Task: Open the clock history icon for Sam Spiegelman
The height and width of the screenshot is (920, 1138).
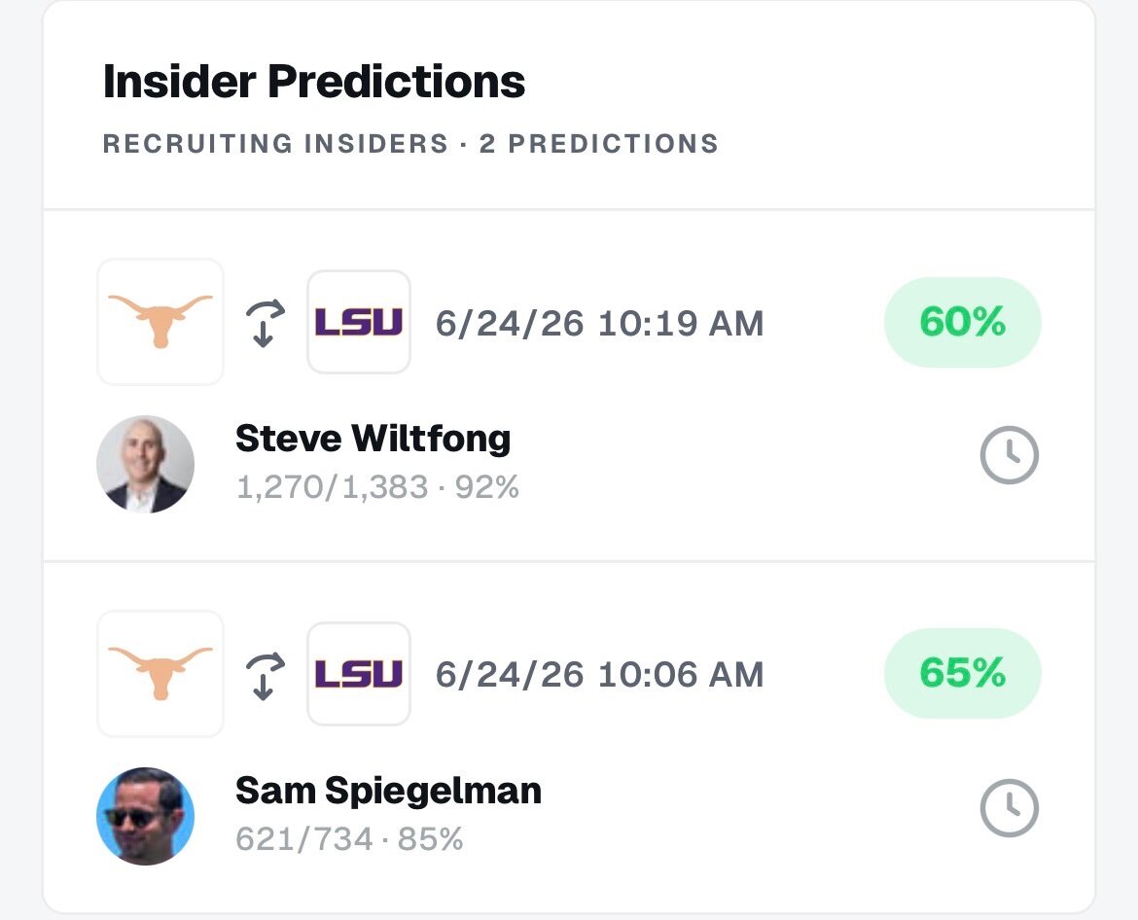Action: [x=1009, y=808]
